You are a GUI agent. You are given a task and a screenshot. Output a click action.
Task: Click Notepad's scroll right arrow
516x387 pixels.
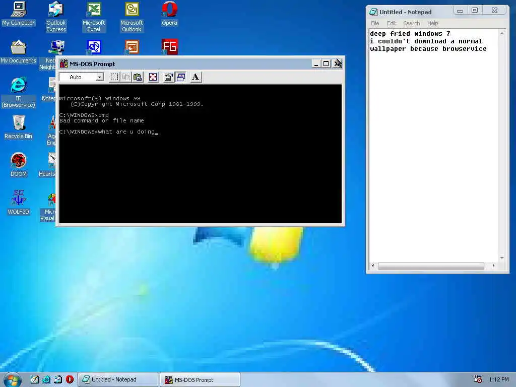point(493,266)
